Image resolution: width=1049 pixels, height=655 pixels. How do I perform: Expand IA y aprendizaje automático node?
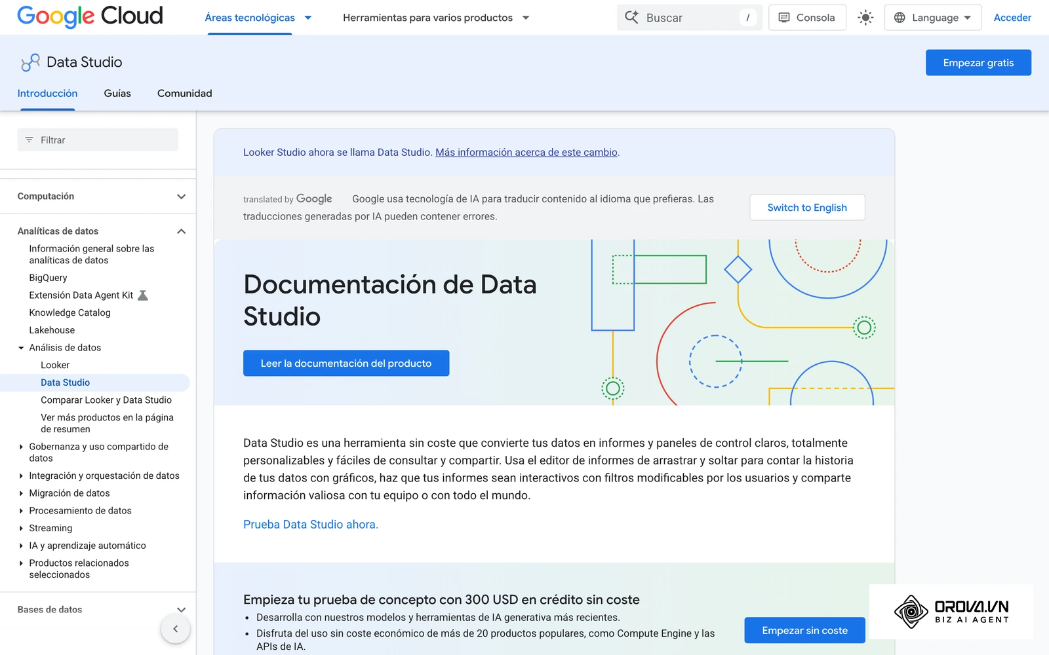tap(21, 546)
